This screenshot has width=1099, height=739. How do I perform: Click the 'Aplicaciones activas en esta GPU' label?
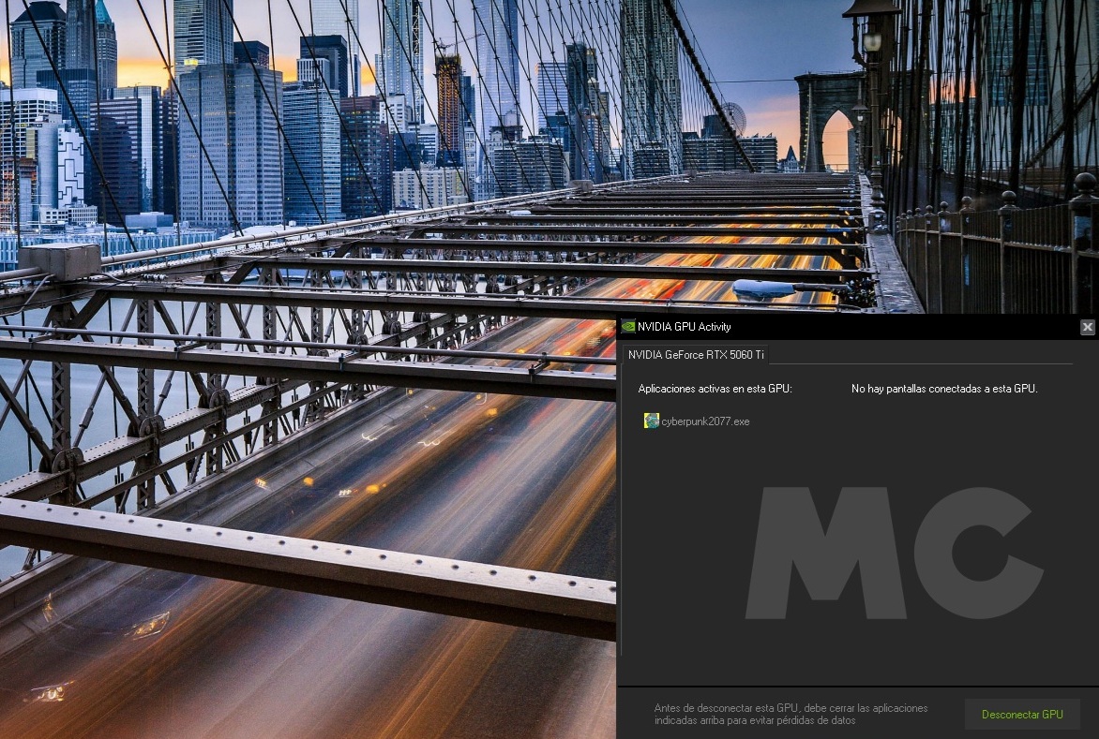point(715,389)
